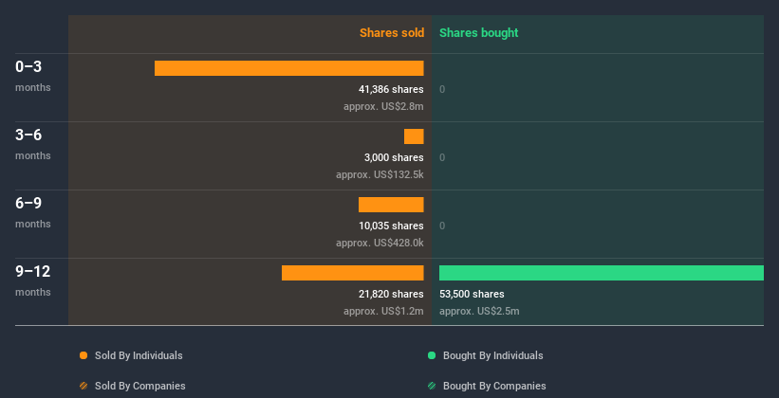Select the 9–12 months orange sold bar

[x=353, y=273]
